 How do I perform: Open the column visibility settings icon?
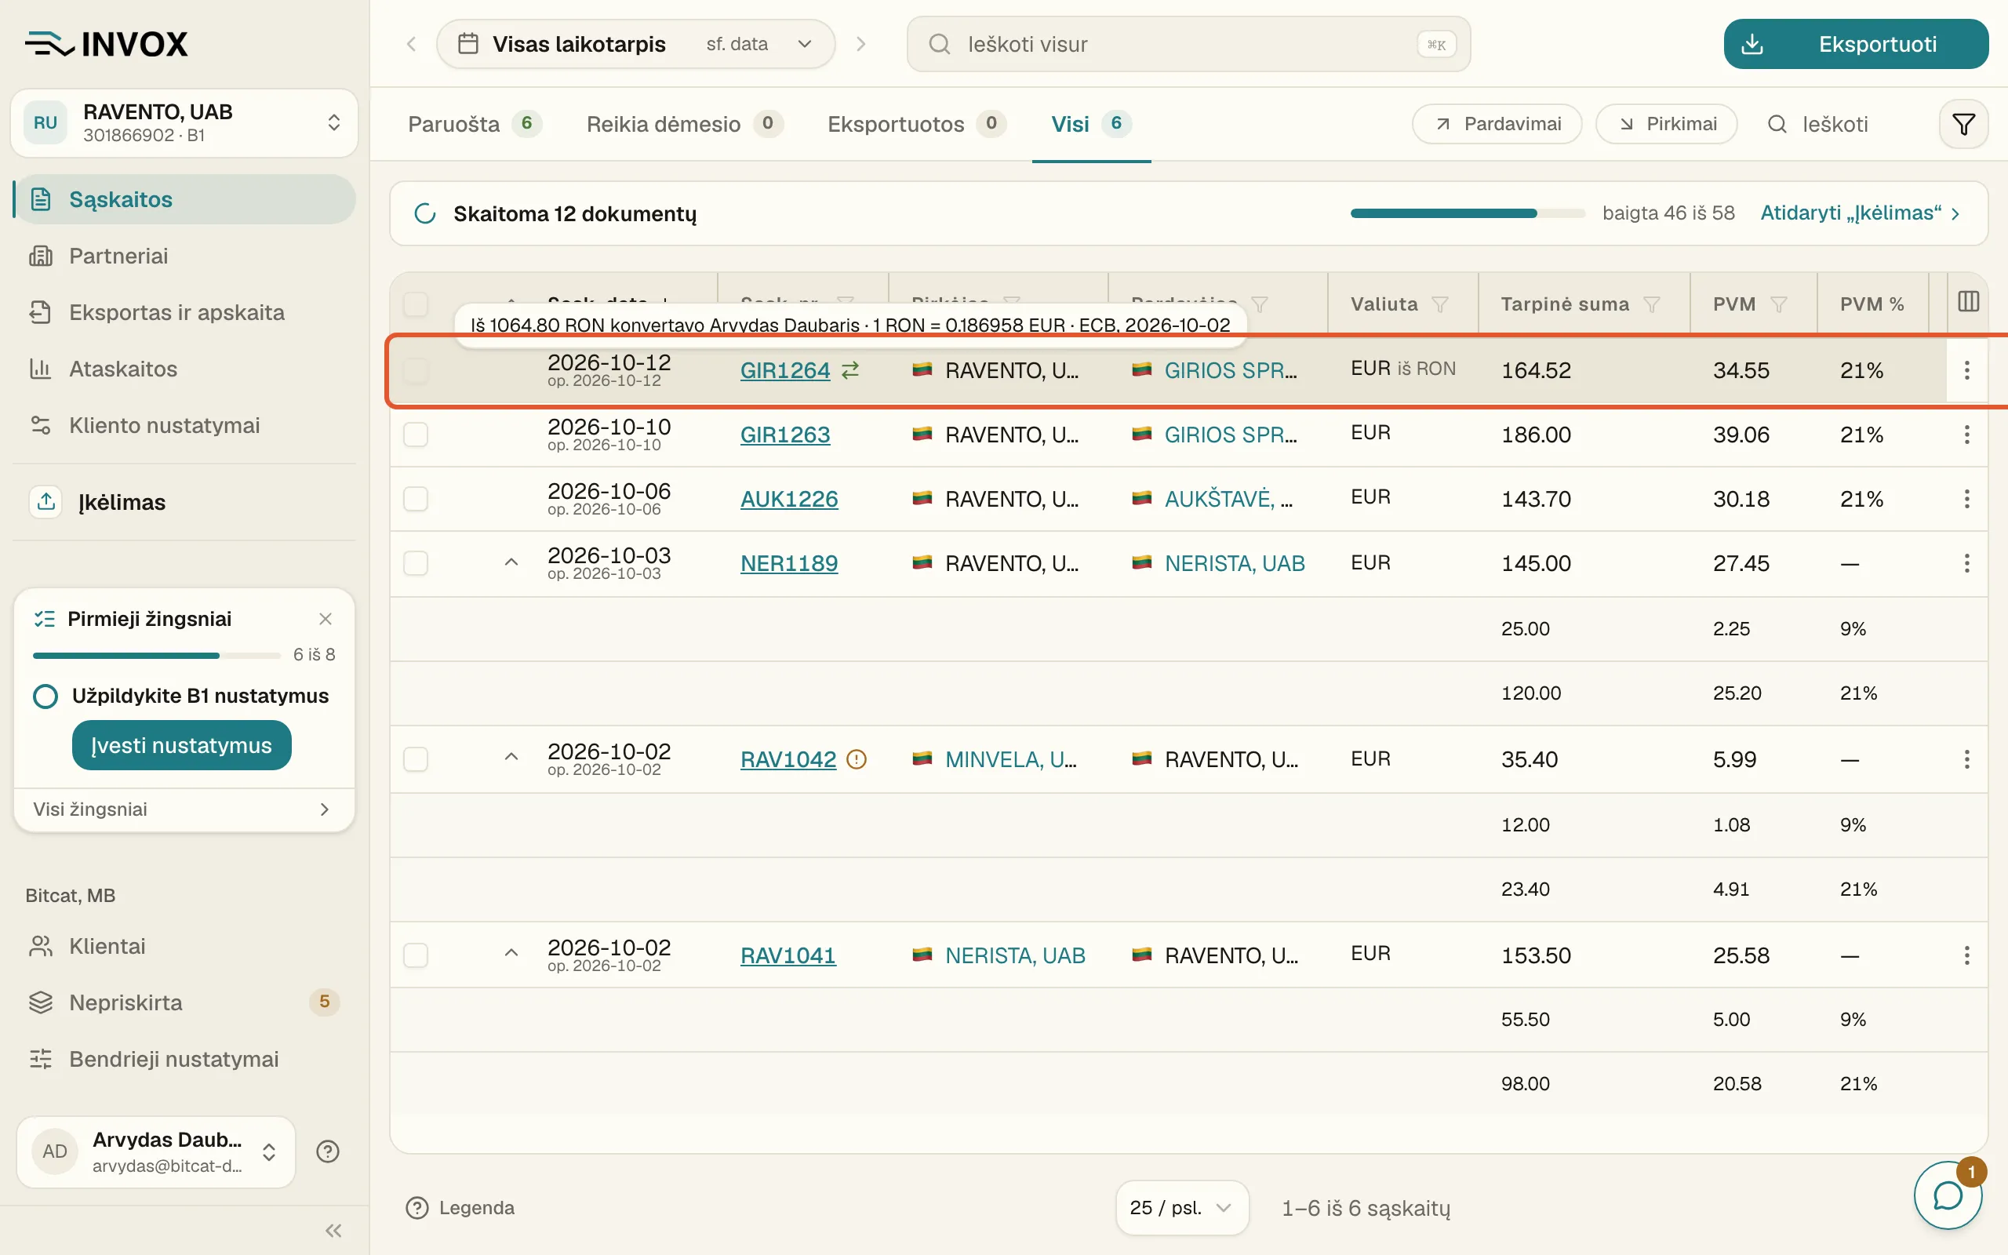pyautogui.click(x=1968, y=302)
